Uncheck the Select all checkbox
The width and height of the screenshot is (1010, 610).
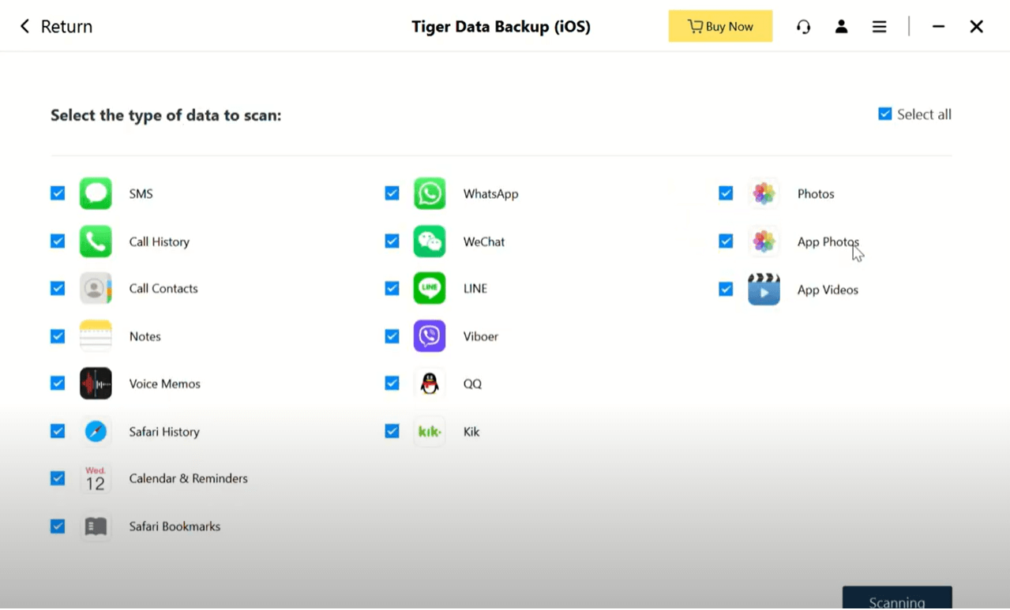pyautogui.click(x=885, y=114)
